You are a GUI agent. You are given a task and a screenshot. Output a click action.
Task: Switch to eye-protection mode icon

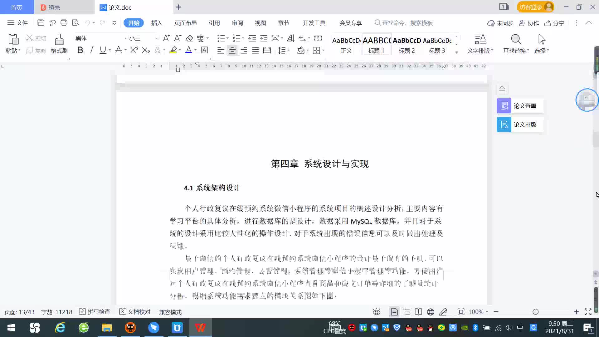pyautogui.click(x=377, y=312)
